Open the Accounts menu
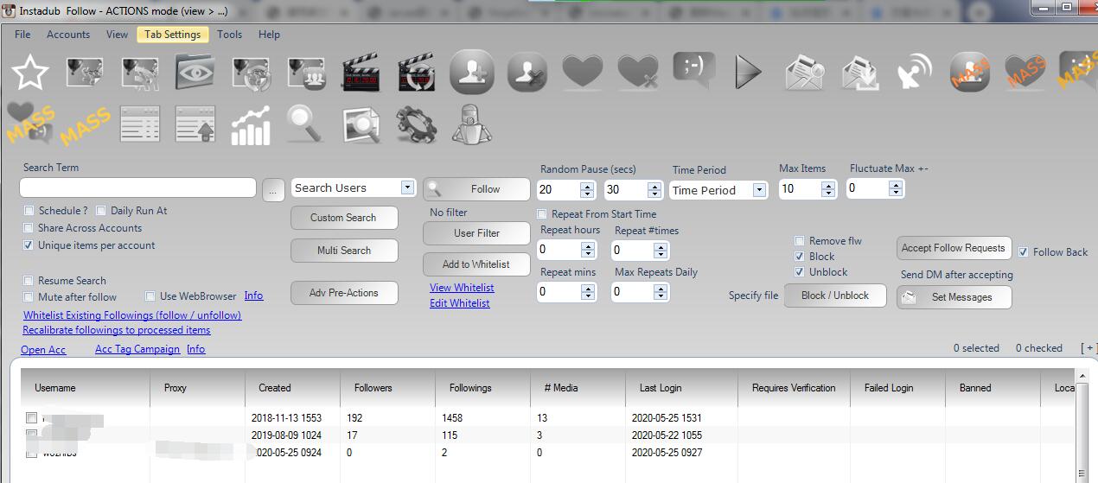This screenshot has height=483, width=1098. 68,35
